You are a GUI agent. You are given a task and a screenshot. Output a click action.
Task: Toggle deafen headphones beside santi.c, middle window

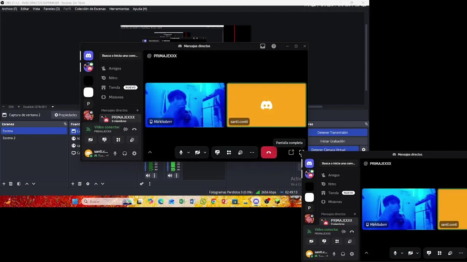point(125,154)
